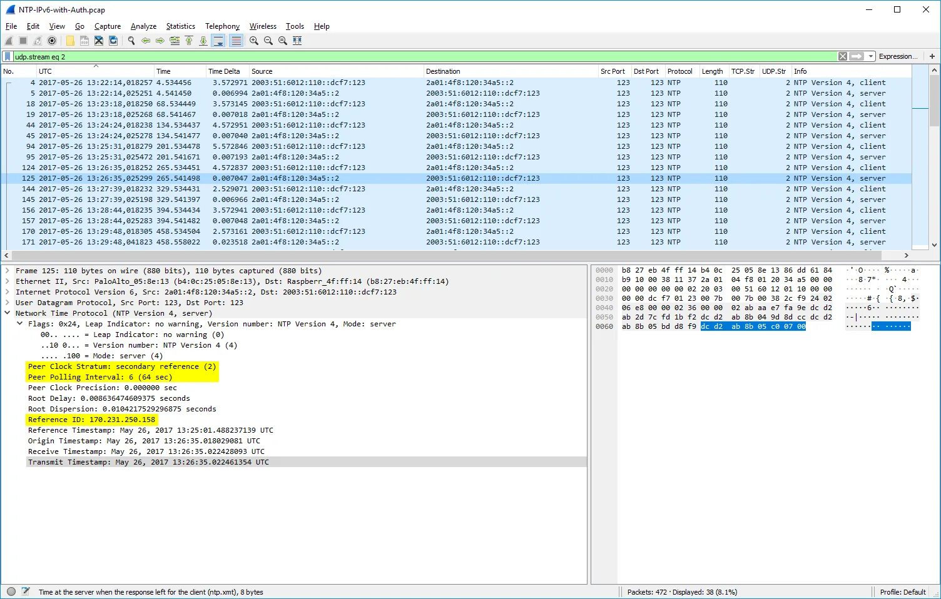Sort by the Time Delta column header
This screenshot has height=599, width=941.
(x=228, y=71)
